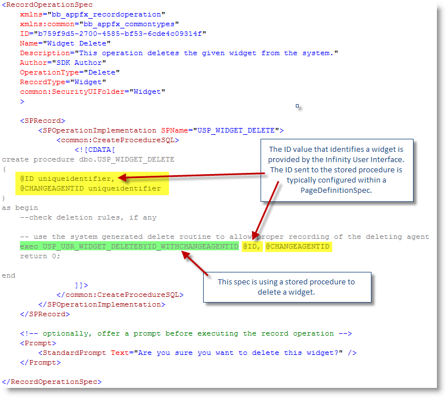The image size is (446, 397).
Task: Click the "return 0;" statement
Action: [40, 256]
